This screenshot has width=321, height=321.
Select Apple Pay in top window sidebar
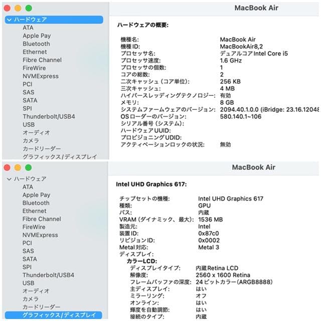click(37, 36)
